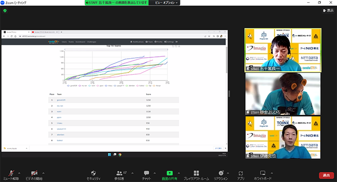
Task: Open the Reactions menu
Action: (x=220, y=173)
